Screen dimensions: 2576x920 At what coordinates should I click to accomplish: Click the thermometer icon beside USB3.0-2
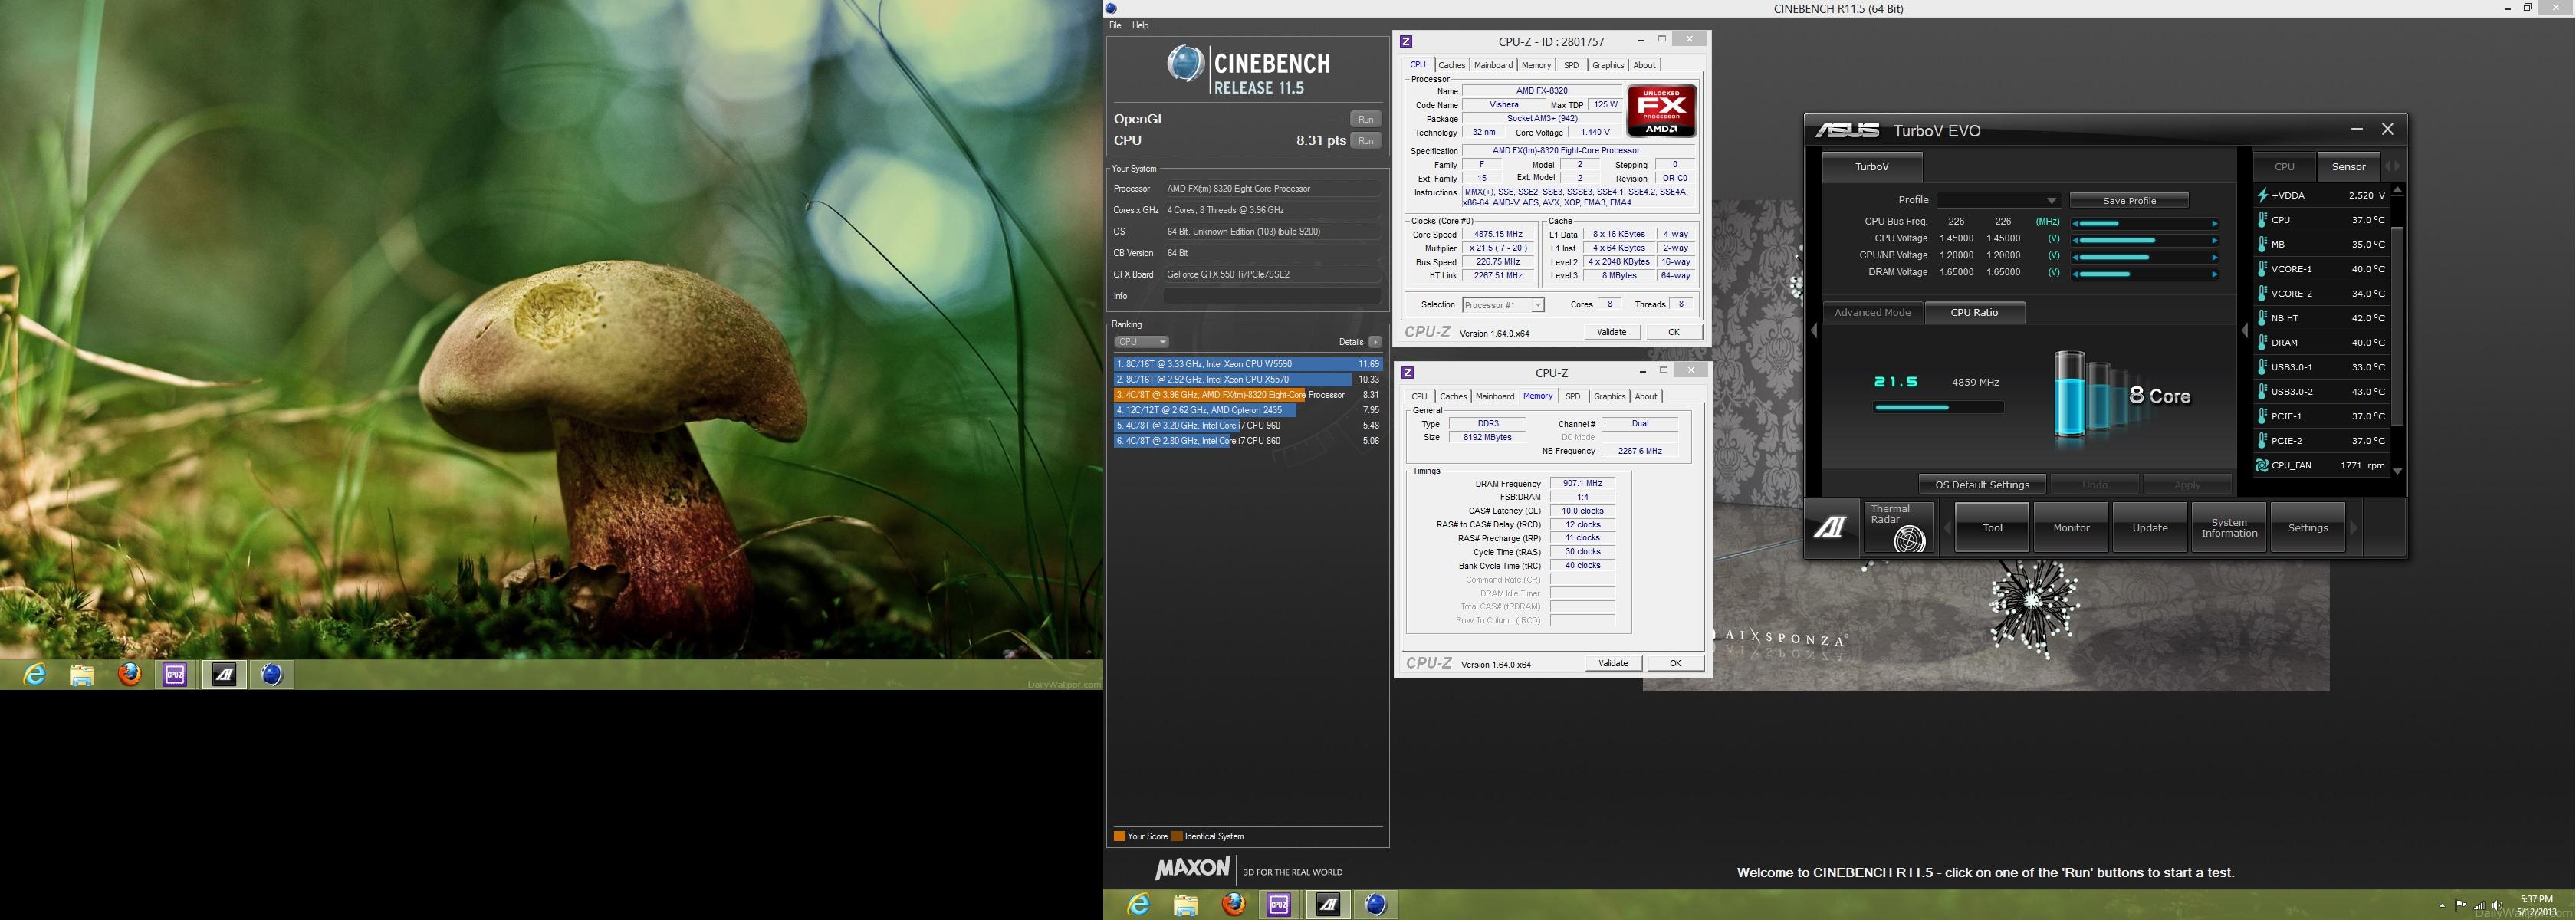(2262, 391)
